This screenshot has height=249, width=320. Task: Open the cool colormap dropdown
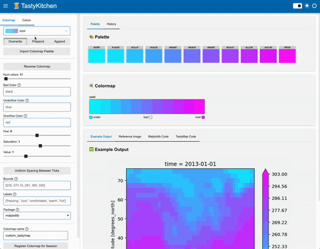[x=37, y=31]
